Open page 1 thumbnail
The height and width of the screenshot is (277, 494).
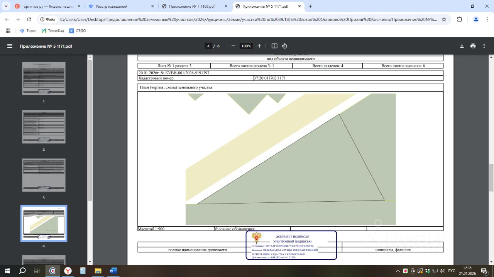click(x=44, y=78)
